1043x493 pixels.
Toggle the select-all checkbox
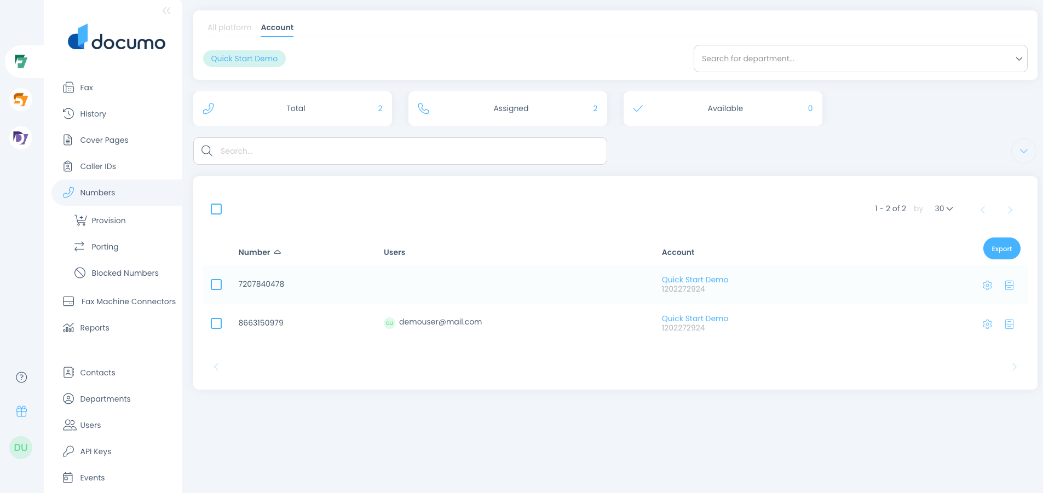coord(216,209)
